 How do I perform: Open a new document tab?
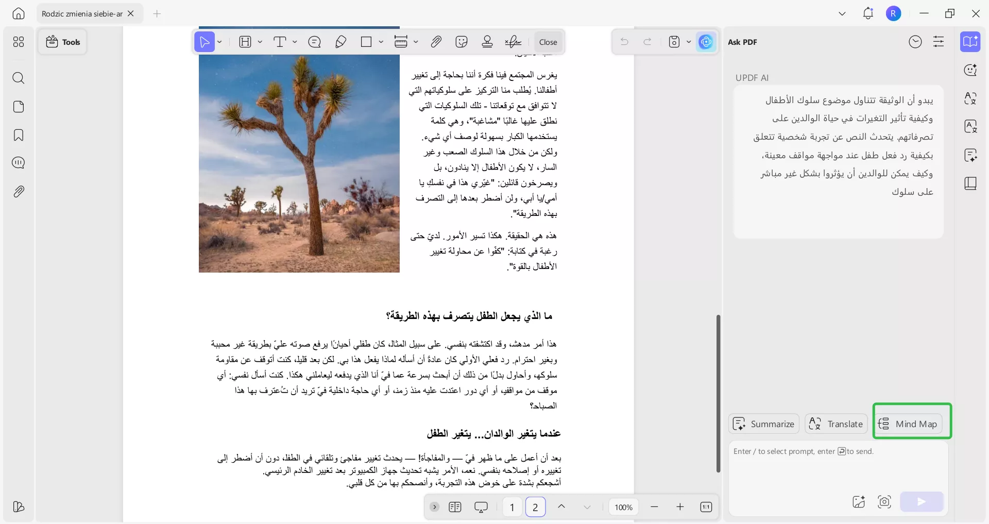(157, 14)
